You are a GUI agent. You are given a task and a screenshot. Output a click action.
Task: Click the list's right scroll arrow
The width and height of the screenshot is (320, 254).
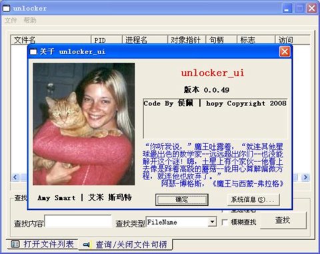(305, 177)
